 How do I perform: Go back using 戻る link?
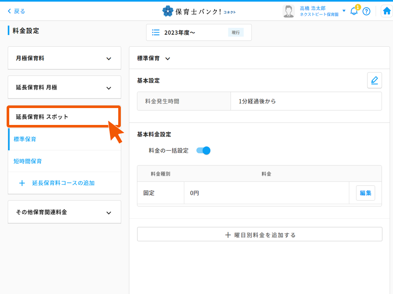[17, 11]
